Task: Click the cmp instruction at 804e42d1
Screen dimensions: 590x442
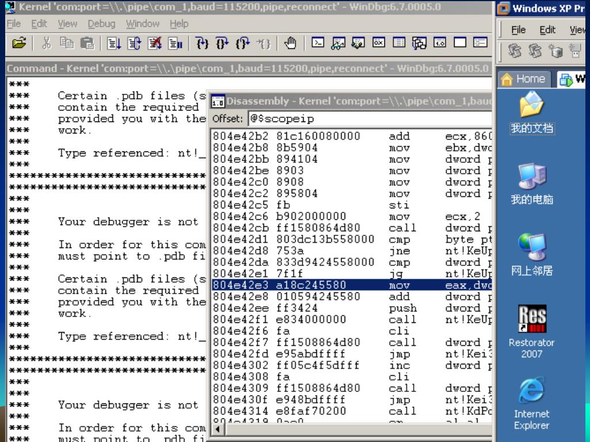Action: (352, 239)
